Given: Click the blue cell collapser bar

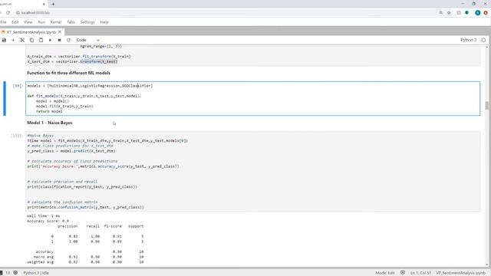Looking at the screenshot, I should click(5, 98).
